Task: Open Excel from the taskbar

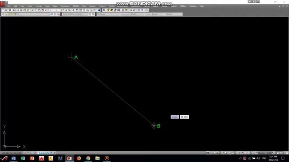Action: pos(23,158)
